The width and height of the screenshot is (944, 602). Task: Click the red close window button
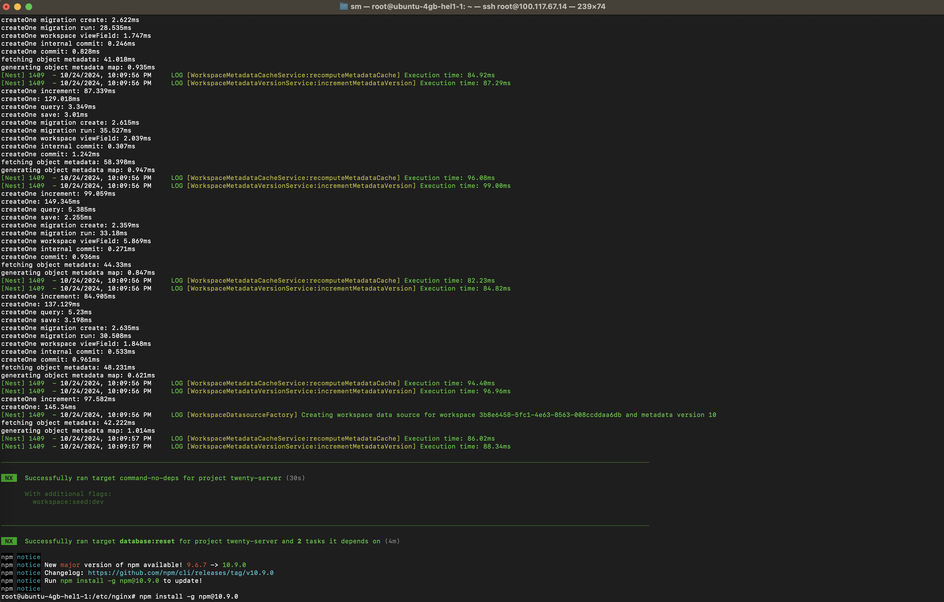[x=6, y=7]
